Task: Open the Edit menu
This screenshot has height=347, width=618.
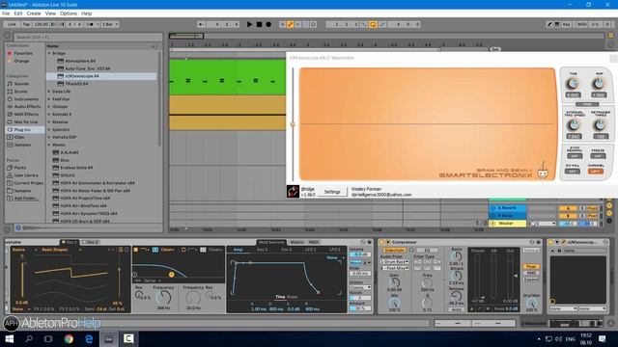Action: (x=18, y=13)
